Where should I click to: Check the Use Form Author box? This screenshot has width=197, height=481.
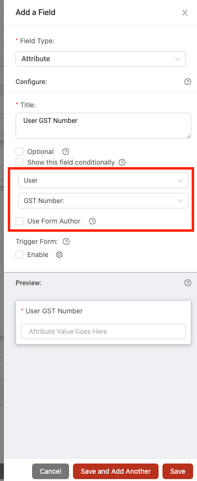click(19, 221)
